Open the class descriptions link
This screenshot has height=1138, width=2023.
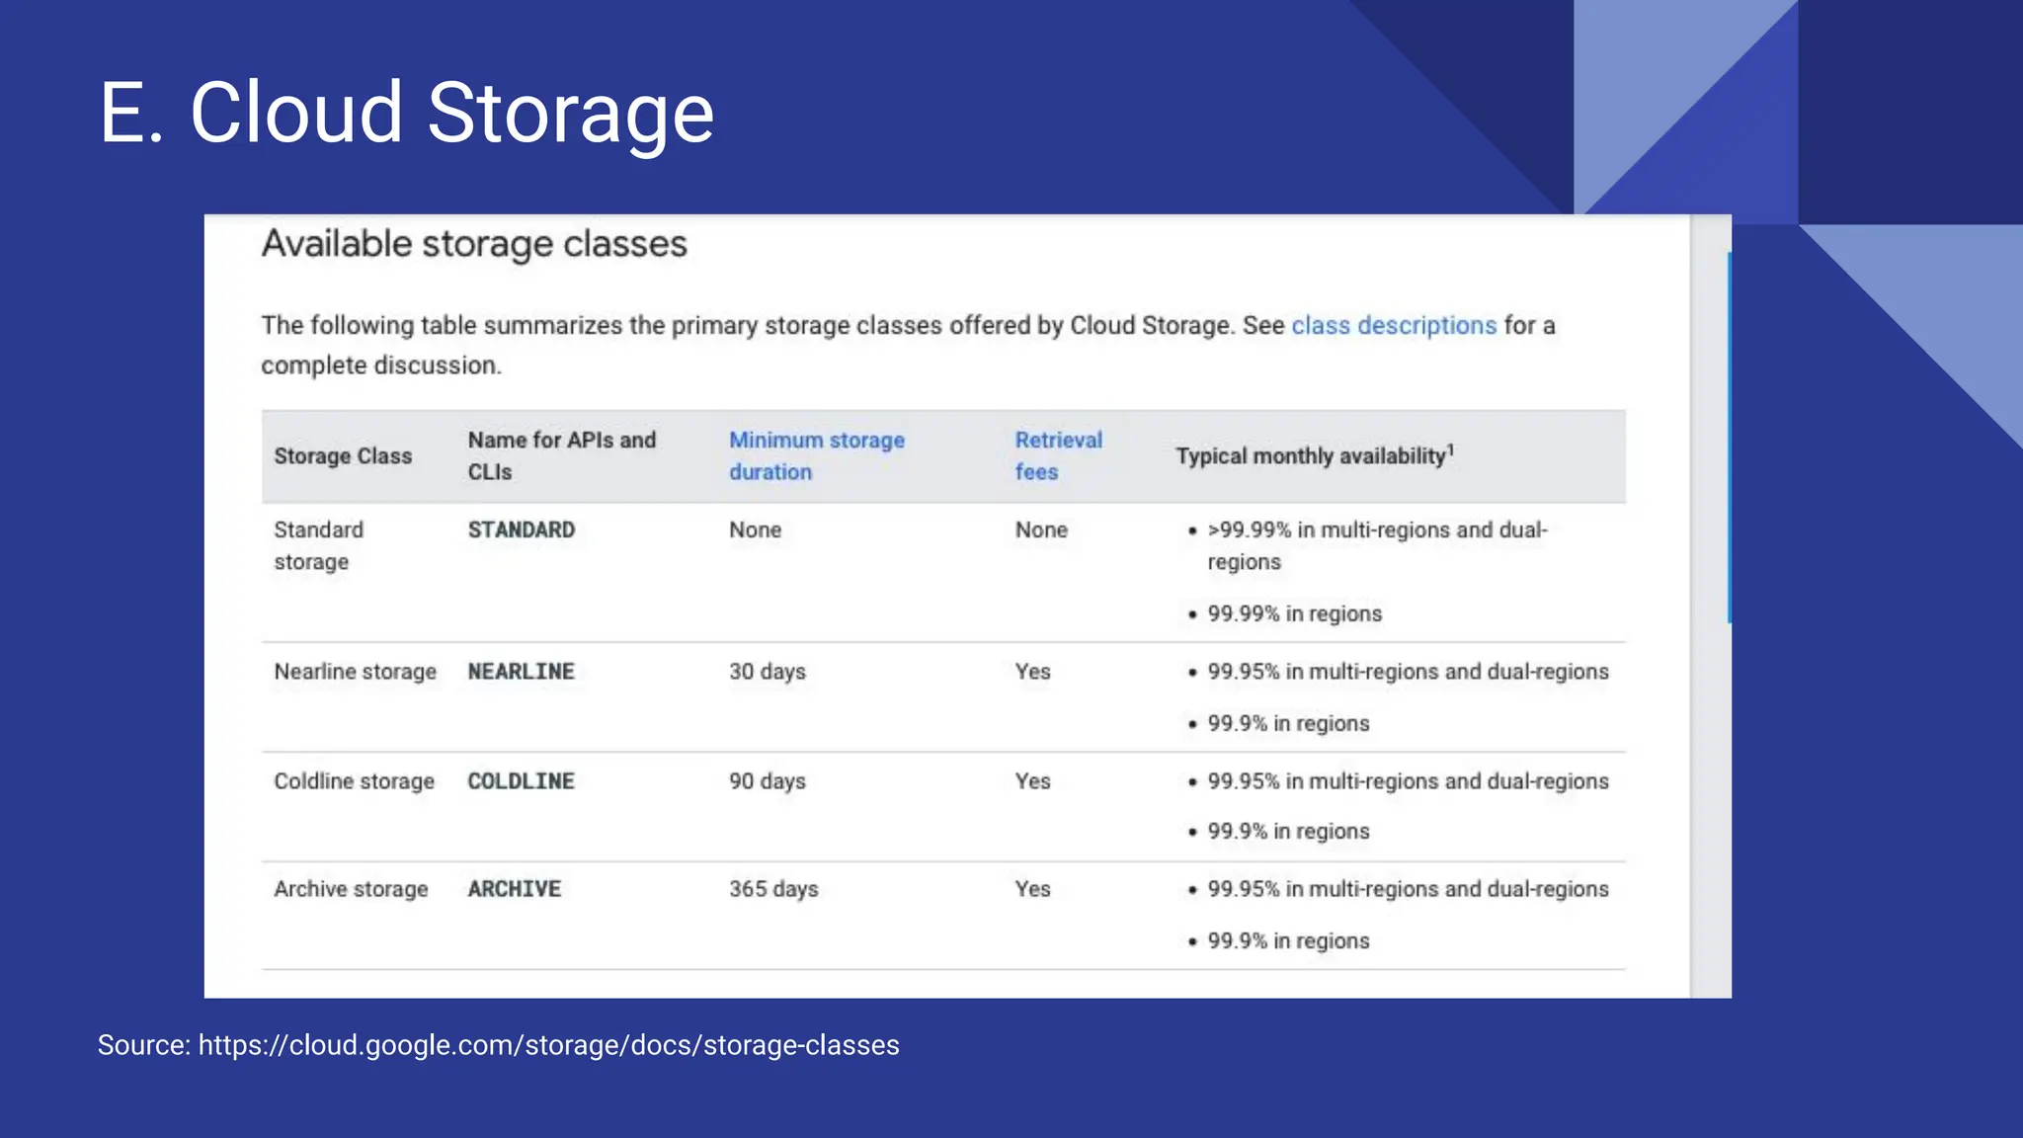tap(1394, 326)
